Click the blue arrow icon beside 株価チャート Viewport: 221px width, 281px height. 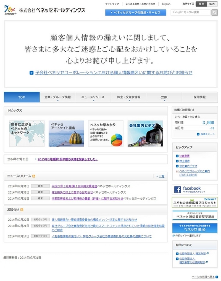198,134
